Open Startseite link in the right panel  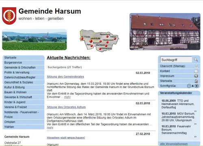coord(166,81)
